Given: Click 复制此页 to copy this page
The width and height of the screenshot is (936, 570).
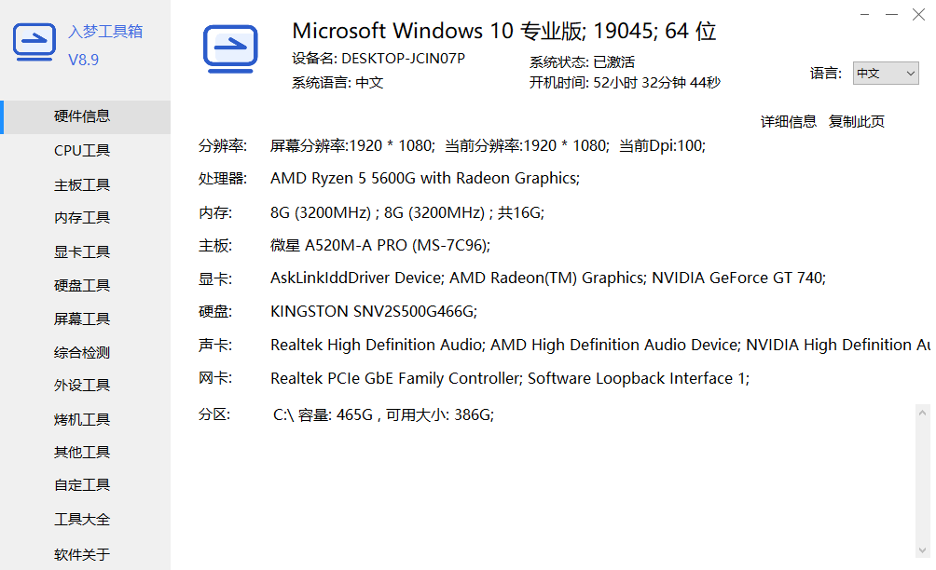Looking at the screenshot, I should point(857,122).
